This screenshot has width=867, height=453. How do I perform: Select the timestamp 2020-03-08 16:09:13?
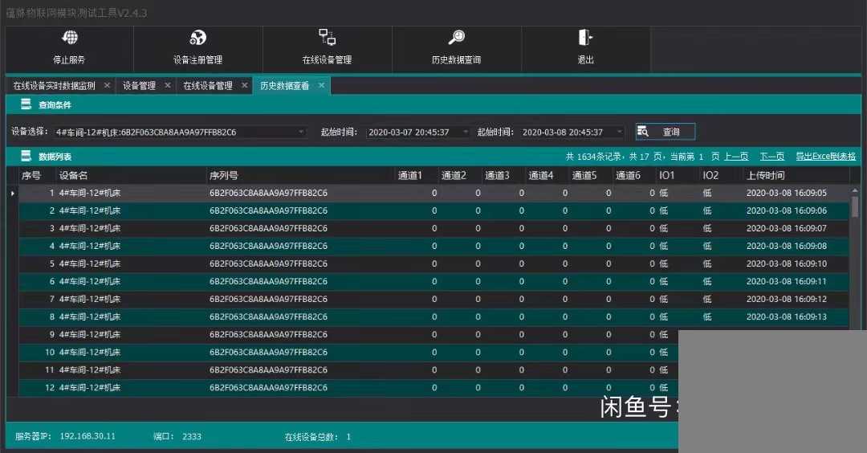point(786,317)
